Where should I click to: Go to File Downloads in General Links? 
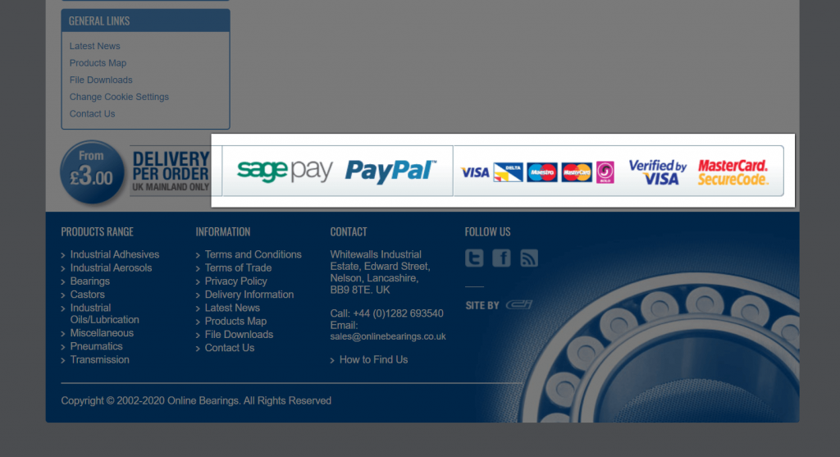click(x=101, y=80)
